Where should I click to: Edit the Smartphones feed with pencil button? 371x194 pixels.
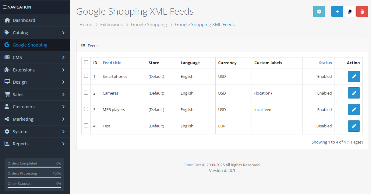(354, 77)
